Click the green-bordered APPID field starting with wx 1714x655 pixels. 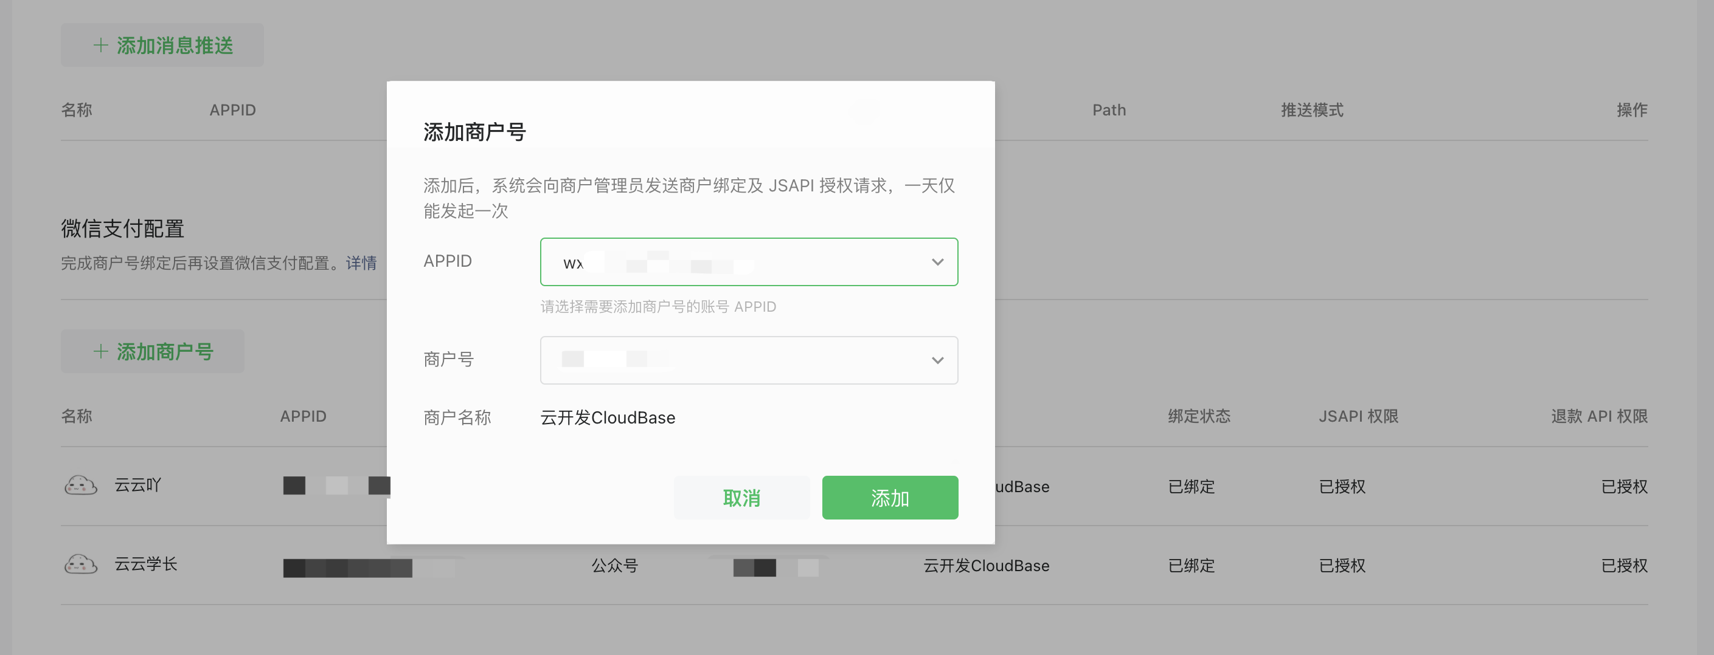[x=732, y=262]
